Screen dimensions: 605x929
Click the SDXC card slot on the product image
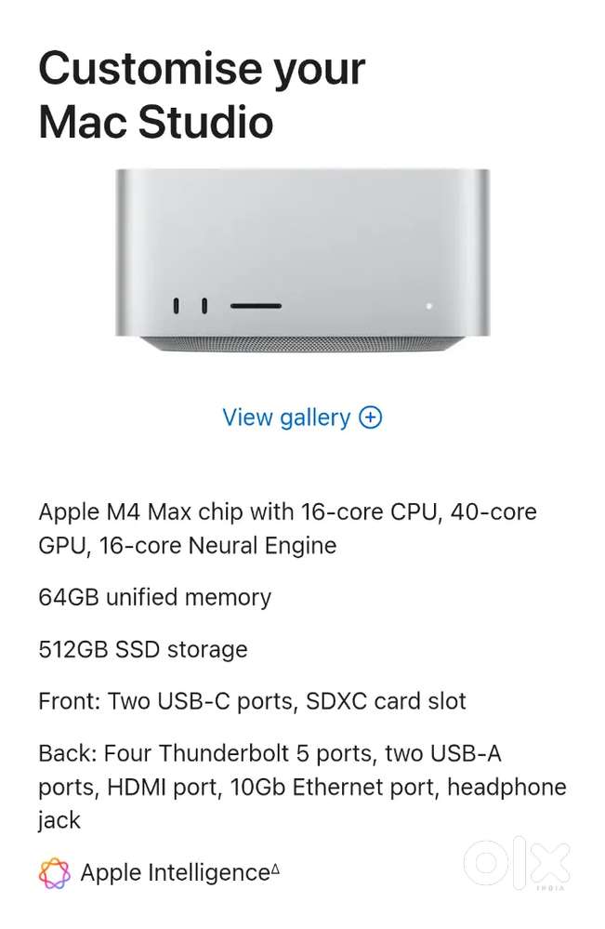click(256, 304)
